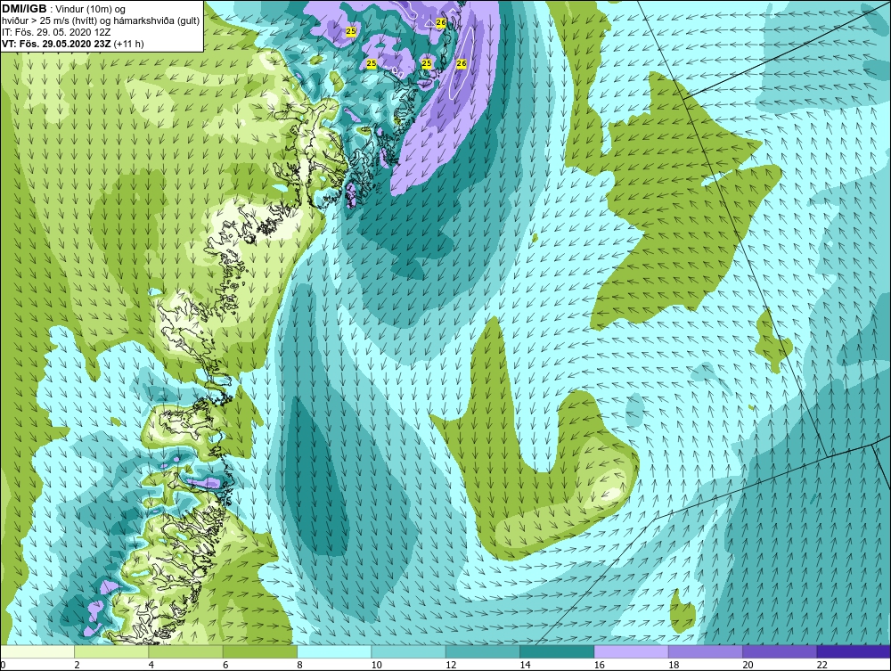This screenshot has width=891, height=671.
Task: Click the 18–20 m/s purple legend swatch
Action: [x=705, y=651]
